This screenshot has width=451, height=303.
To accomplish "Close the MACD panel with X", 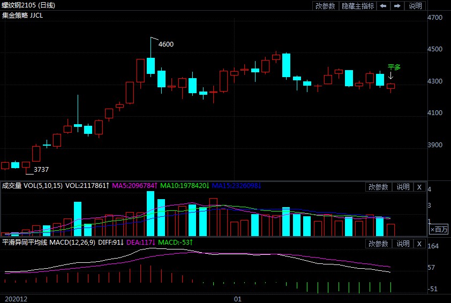I will point(419,244).
